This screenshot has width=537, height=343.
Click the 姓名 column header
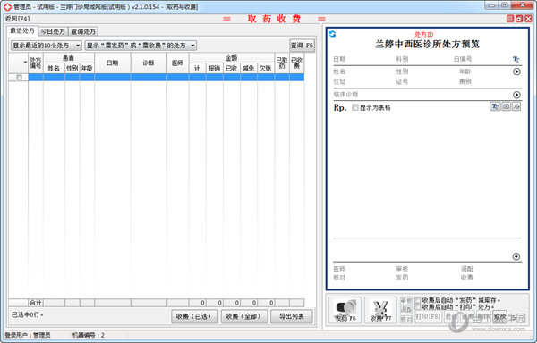click(x=54, y=68)
